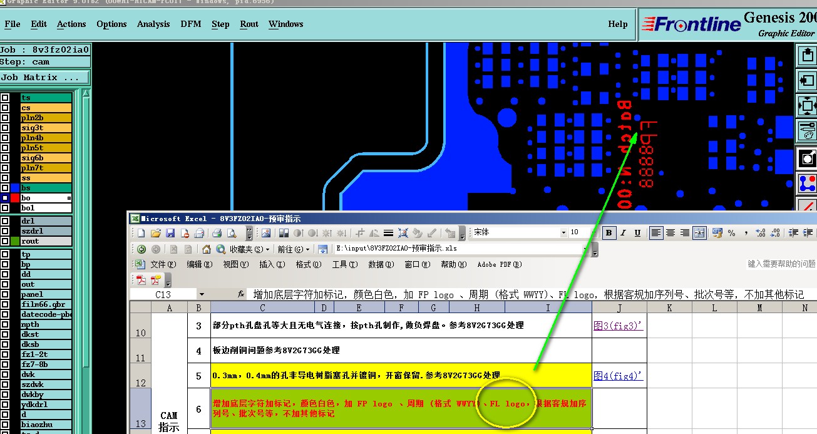Click Genesis node-edit tool icon with blue dots
Viewport: 817px width, 434px height.
click(806, 183)
